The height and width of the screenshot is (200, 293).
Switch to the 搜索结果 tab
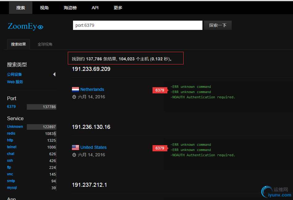tap(18, 44)
